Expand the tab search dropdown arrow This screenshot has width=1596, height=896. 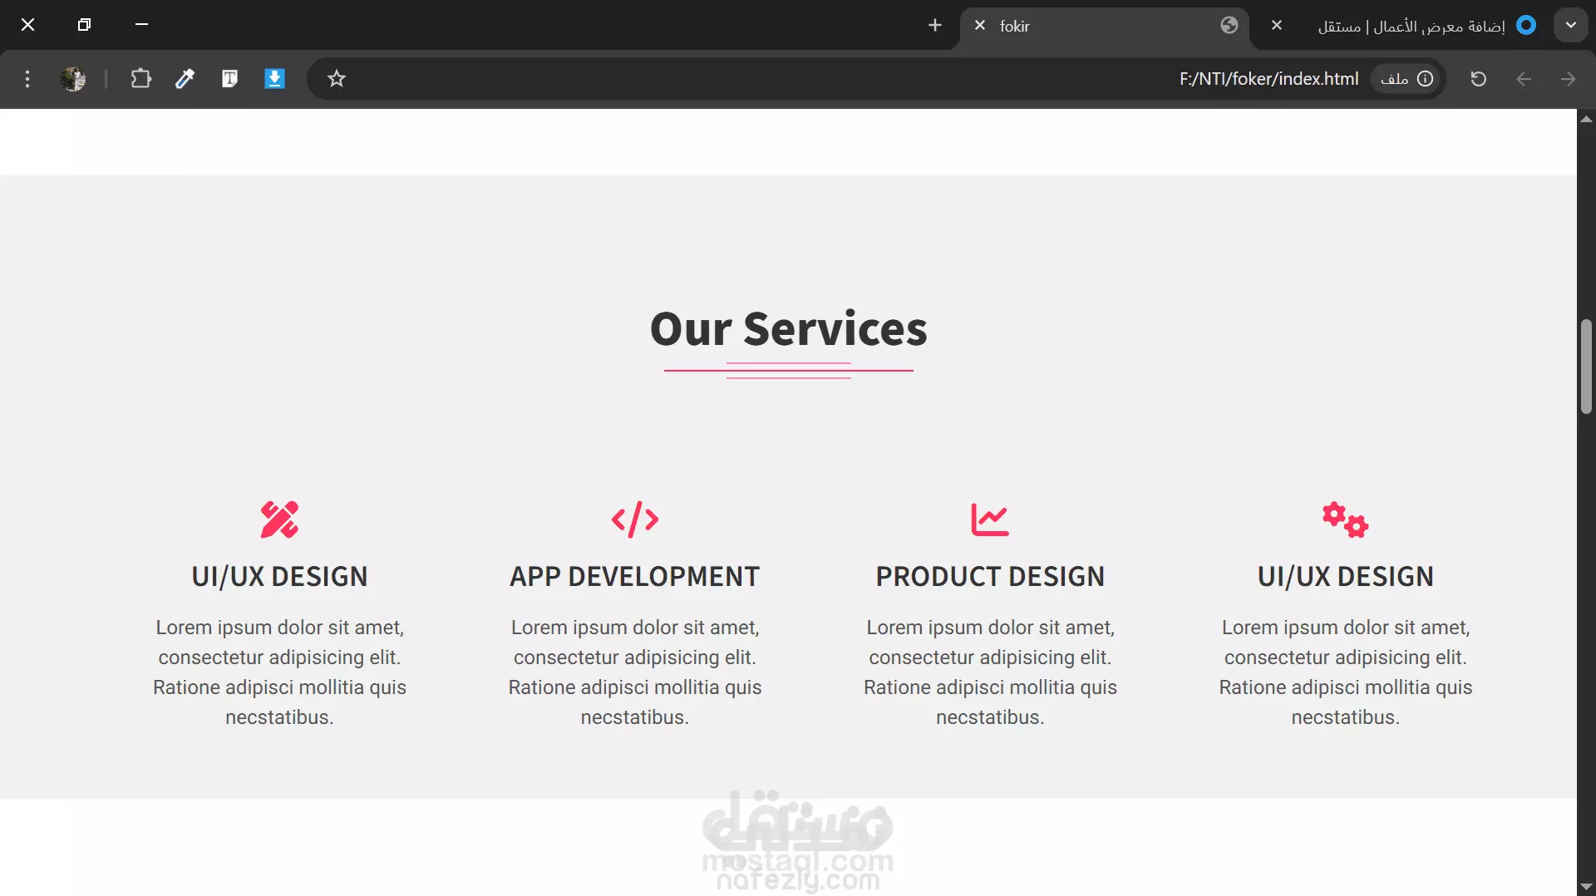[1570, 26]
